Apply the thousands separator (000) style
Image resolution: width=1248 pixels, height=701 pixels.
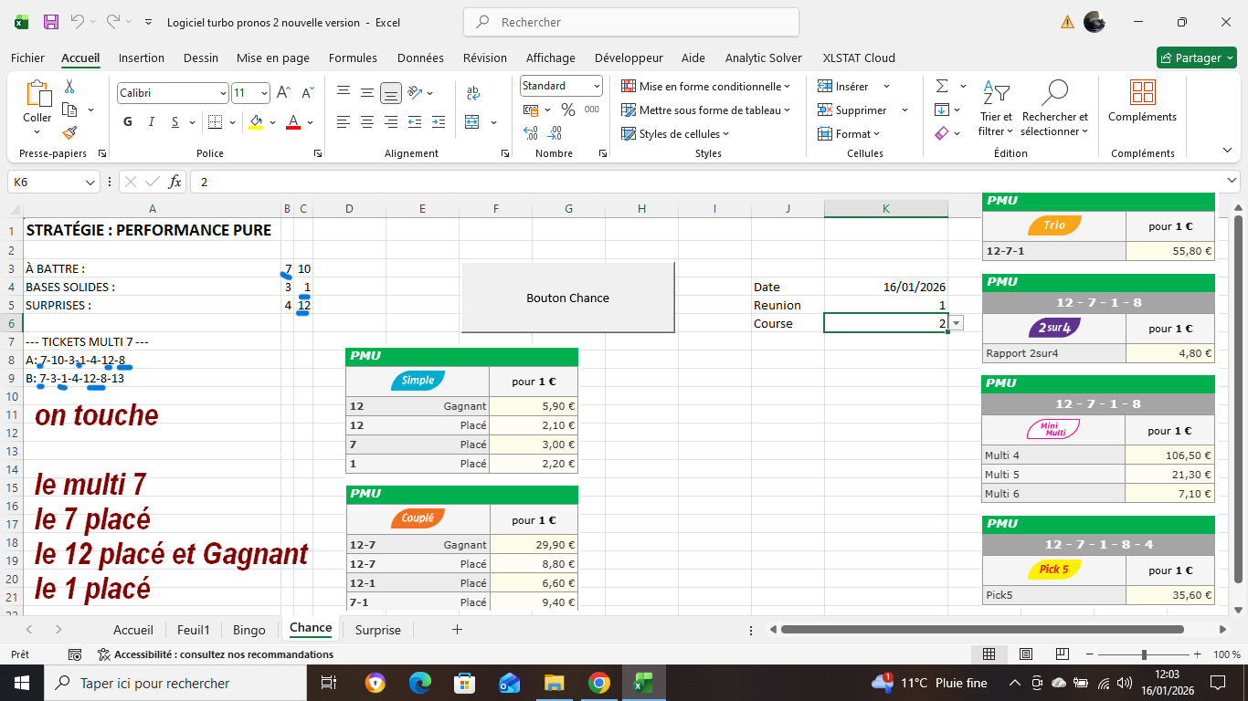click(x=592, y=110)
